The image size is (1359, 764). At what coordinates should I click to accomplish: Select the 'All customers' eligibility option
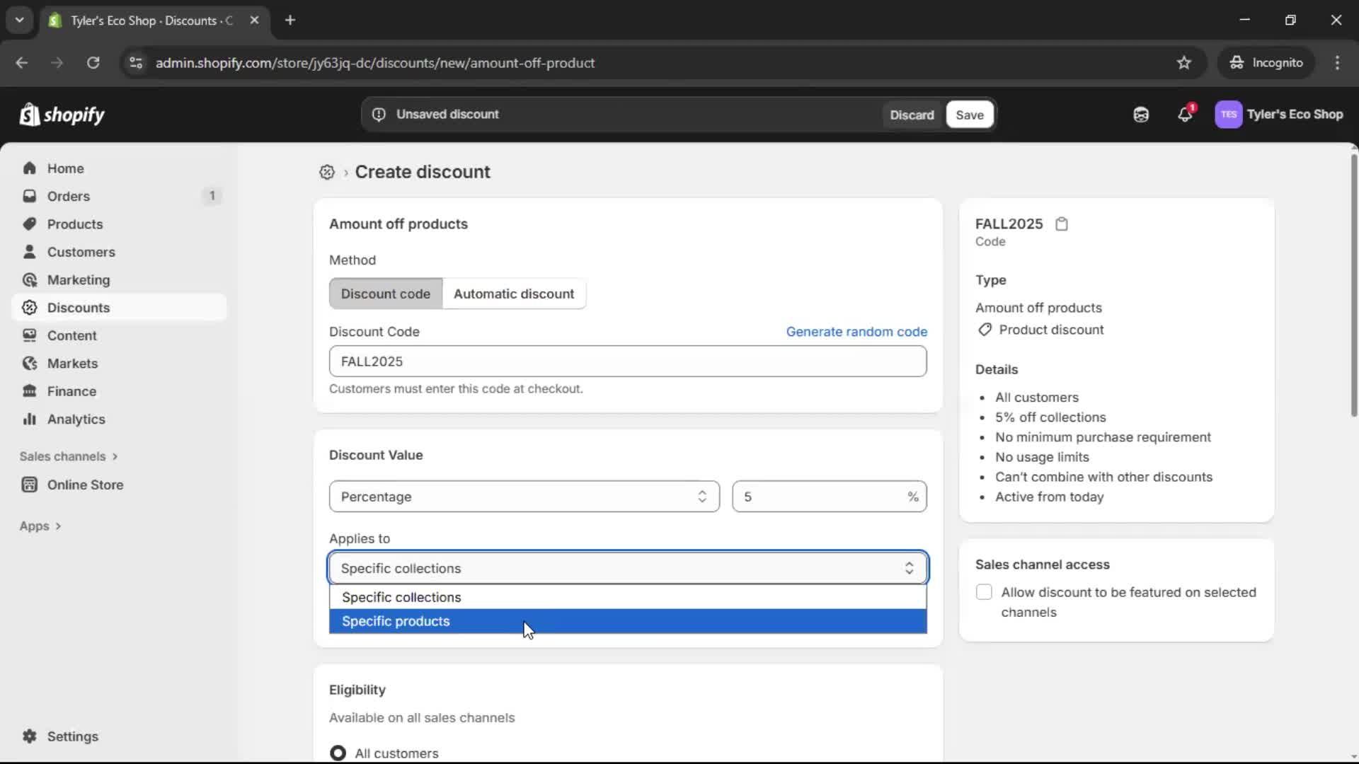[x=338, y=753]
